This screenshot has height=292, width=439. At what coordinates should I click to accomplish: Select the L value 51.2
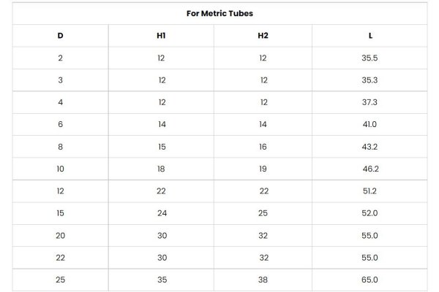coord(369,191)
